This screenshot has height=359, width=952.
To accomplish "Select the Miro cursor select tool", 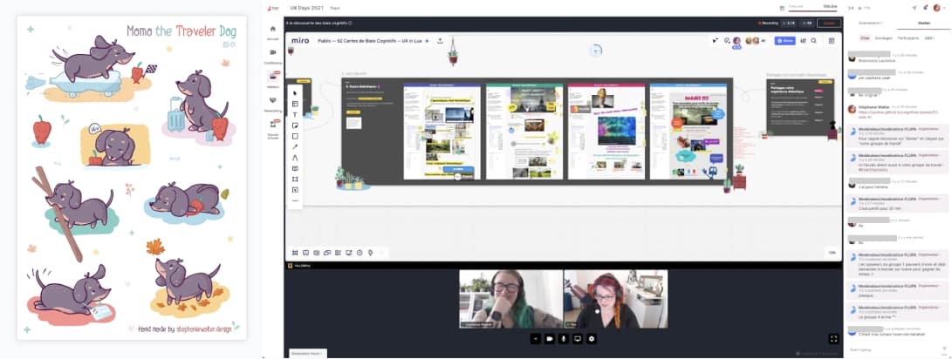I will tap(295, 92).
